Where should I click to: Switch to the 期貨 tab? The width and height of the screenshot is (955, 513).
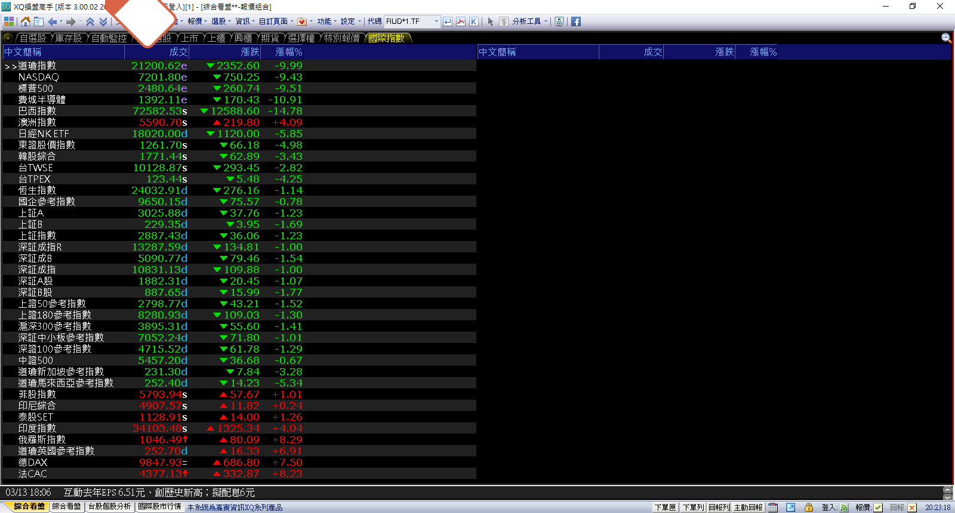point(270,38)
